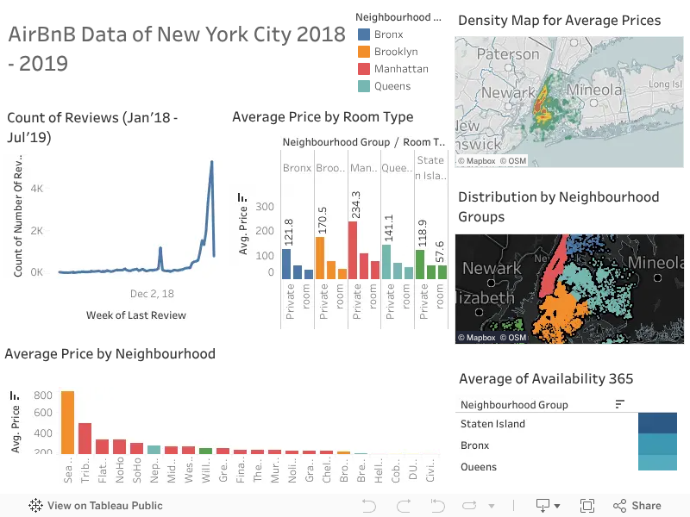Click the Staten Island 118.9 green bar
The width and height of the screenshot is (690, 517).
point(420,265)
